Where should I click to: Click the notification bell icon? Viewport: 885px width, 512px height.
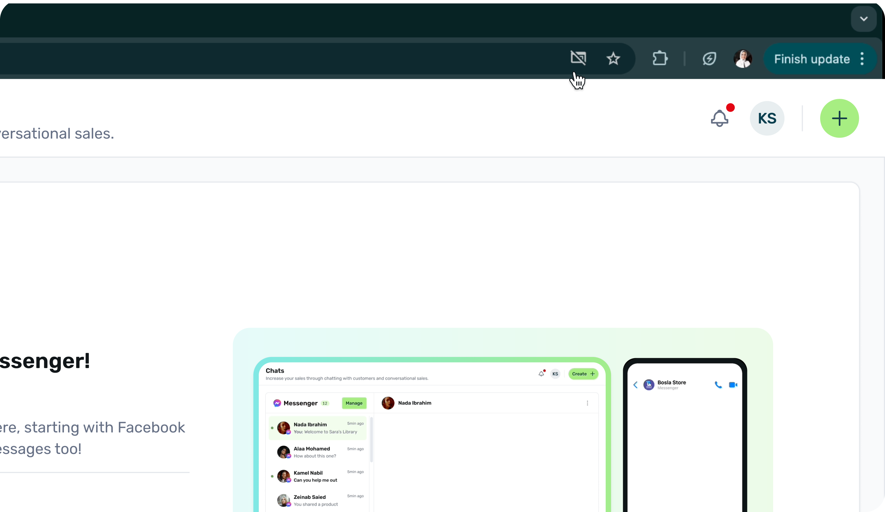[720, 118]
